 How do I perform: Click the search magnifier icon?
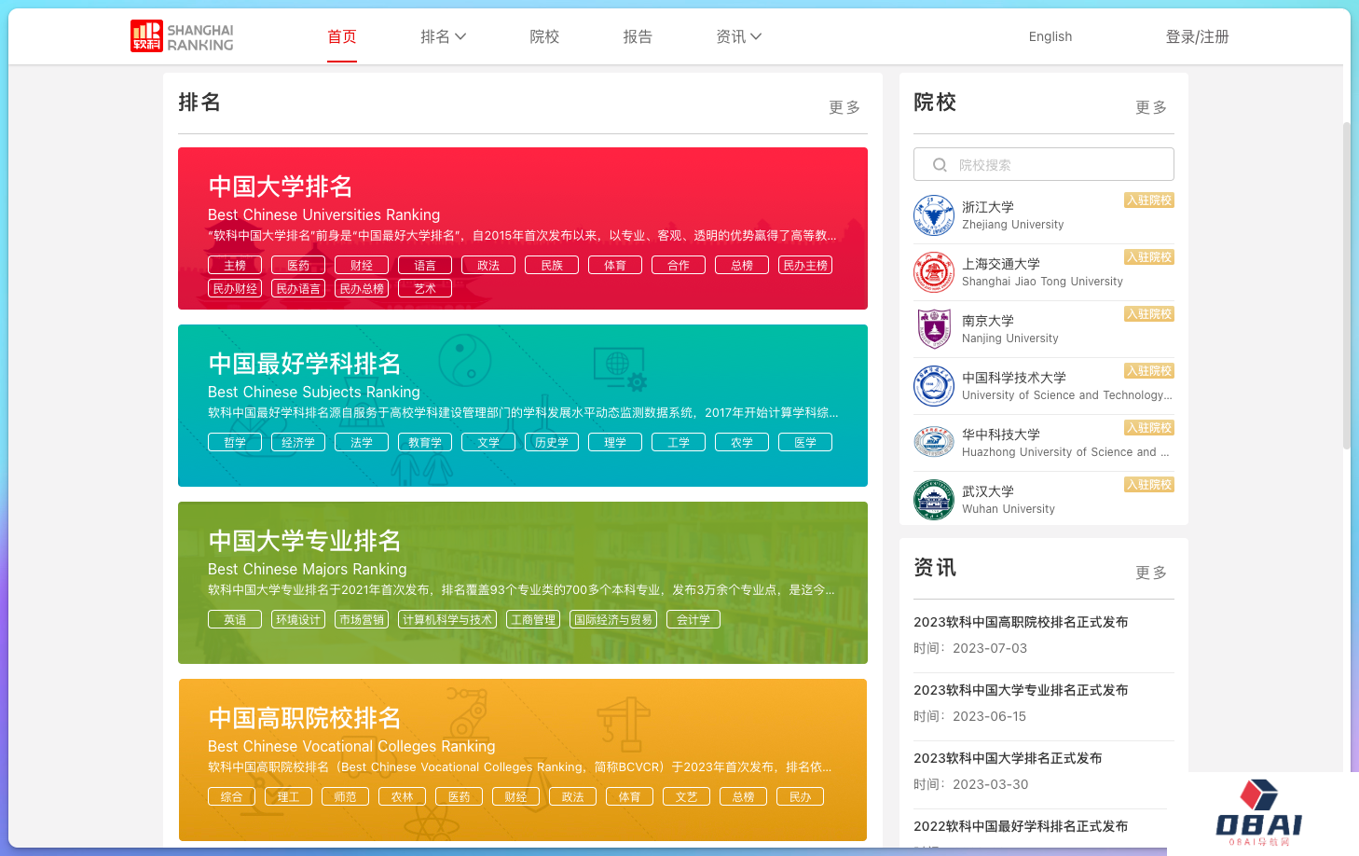940,165
